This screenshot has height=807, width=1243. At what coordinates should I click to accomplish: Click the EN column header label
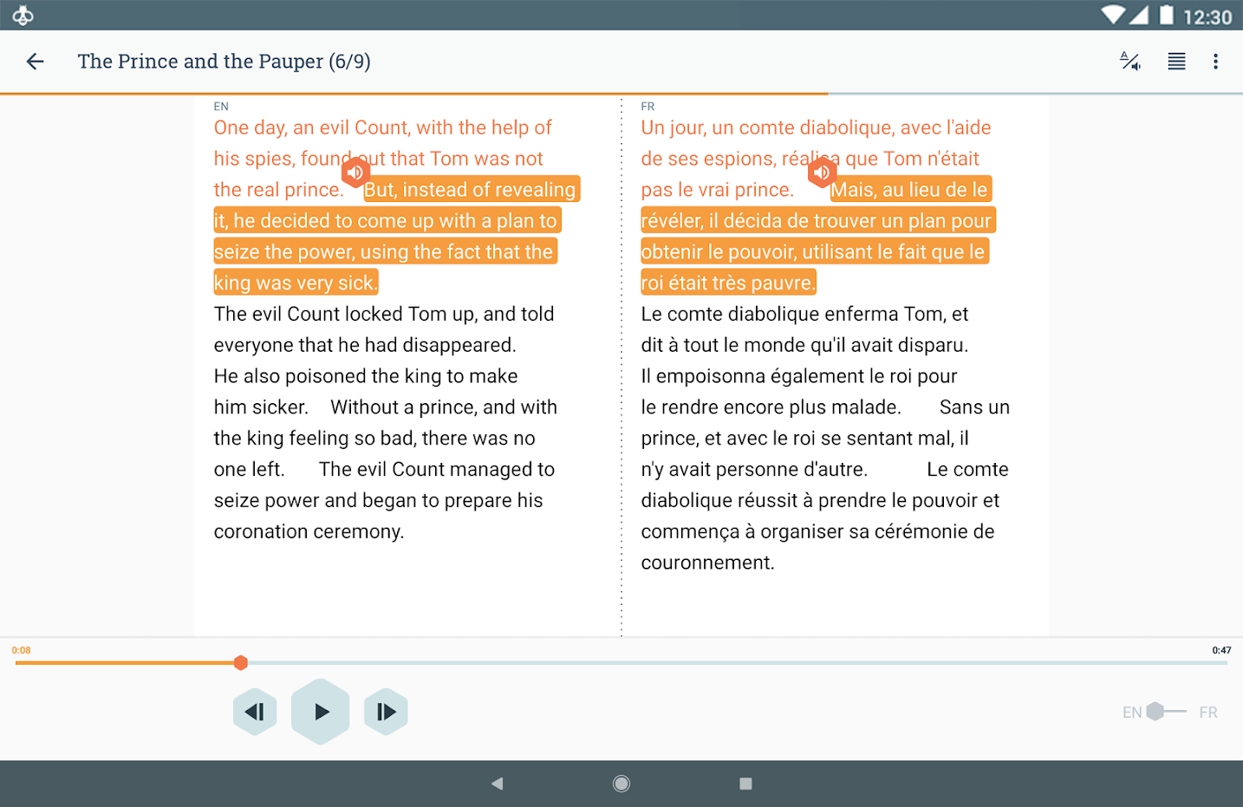pyautogui.click(x=221, y=107)
